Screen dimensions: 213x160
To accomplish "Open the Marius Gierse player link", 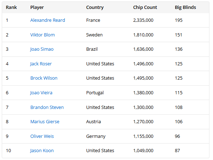I will (45, 121).
